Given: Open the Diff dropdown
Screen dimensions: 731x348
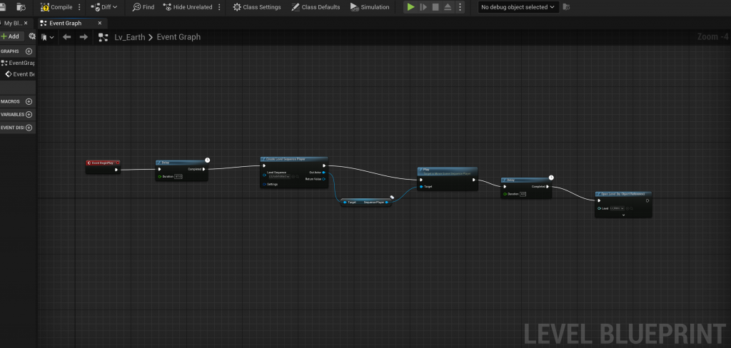Looking at the screenshot, I should [x=104, y=7].
